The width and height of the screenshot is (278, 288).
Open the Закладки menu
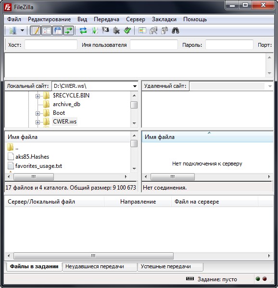(x=164, y=19)
